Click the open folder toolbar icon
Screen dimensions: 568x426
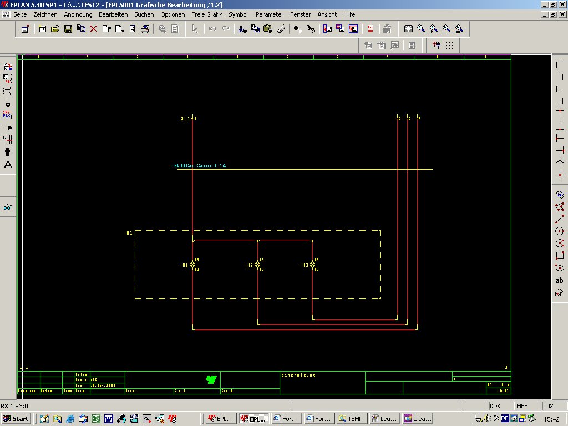tap(55, 29)
